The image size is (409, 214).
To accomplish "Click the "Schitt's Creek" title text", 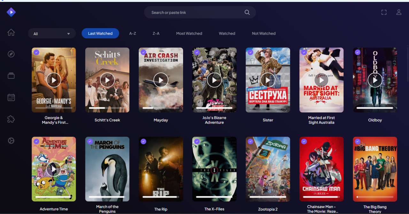I will 107,120.
